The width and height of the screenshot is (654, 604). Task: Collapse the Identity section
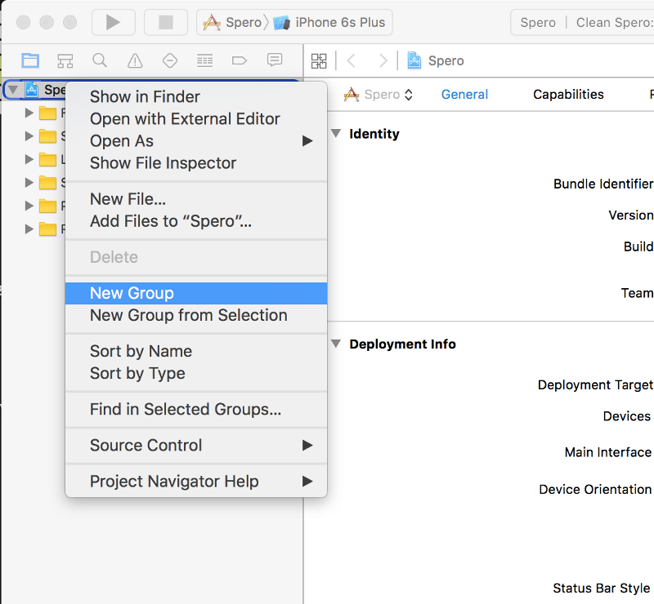coord(336,133)
